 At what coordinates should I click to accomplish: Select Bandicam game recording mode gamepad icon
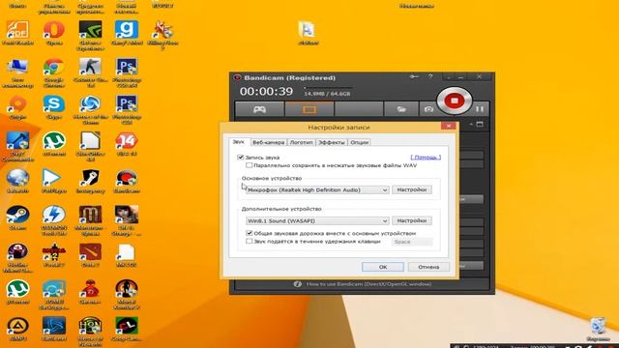[x=259, y=109]
